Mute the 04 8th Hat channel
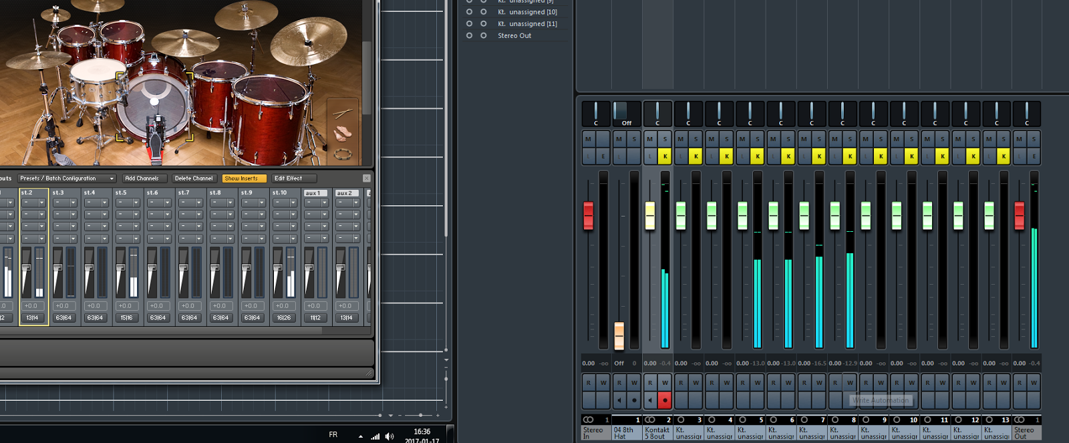This screenshot has width=1069, height=443. click(x=619, y=139)
